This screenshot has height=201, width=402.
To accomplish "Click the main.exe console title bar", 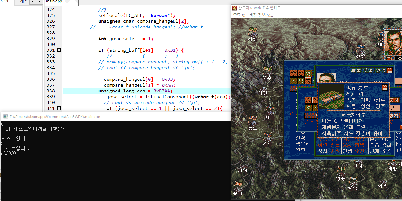I will click(x=116, y=117).
